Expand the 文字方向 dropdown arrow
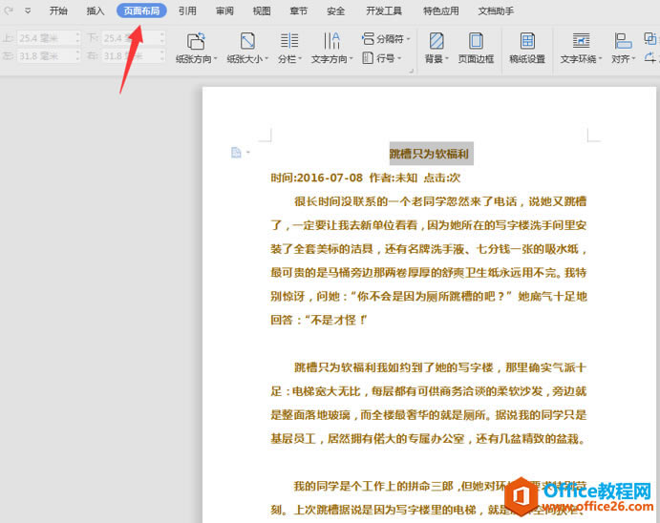This screenshot has width=660, height=523. (x=351, y=59)
